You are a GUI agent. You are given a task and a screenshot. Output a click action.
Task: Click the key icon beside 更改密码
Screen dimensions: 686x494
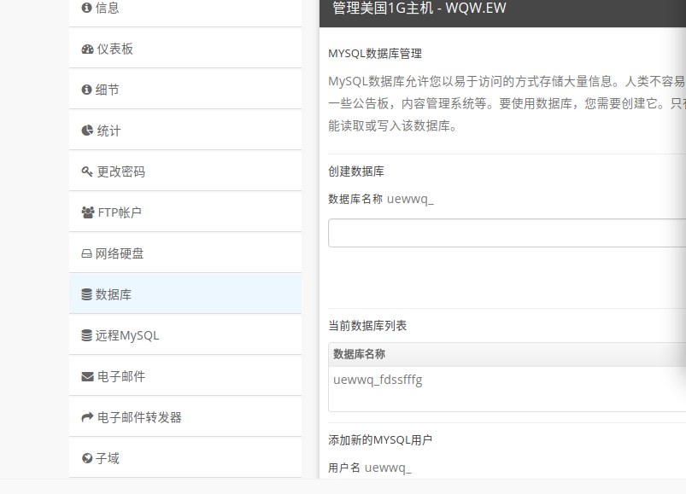click(87, 171)
